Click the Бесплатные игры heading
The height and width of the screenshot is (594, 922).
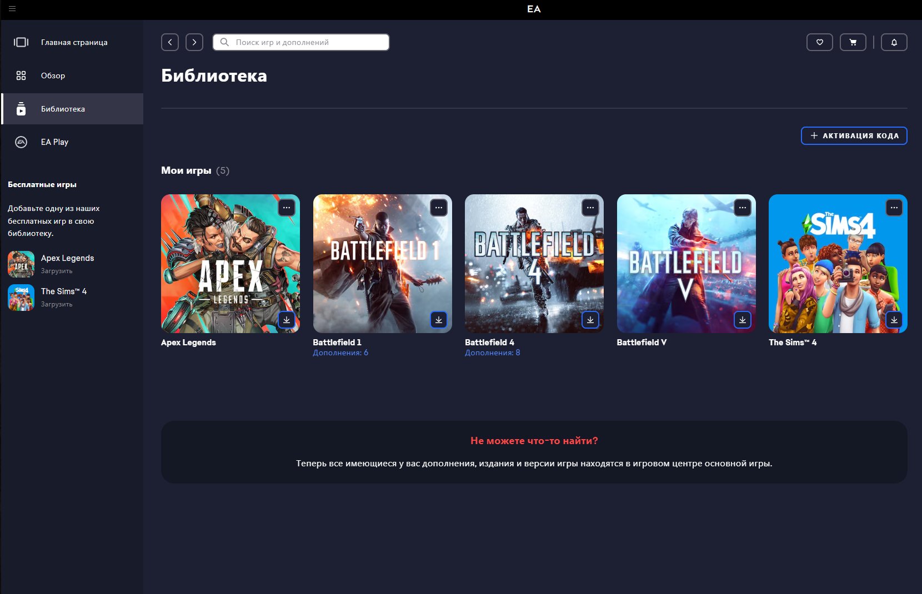pyautogui.click(x=42, y=184)
